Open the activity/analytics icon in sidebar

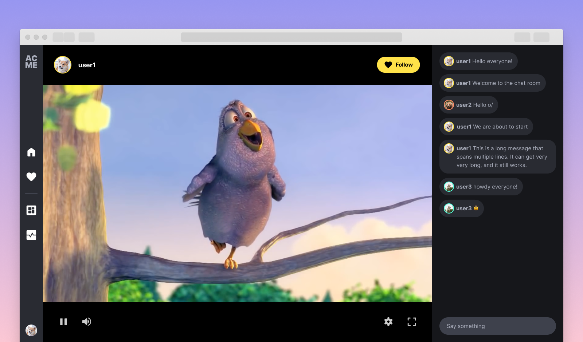point(31,235)
